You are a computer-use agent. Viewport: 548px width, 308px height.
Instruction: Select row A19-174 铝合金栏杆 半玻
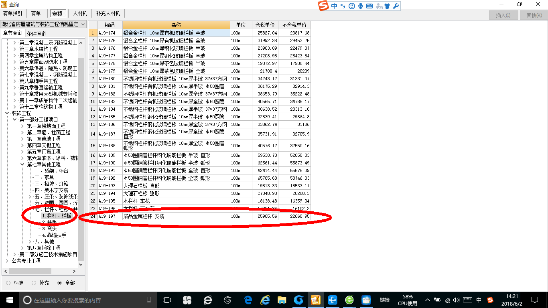click(199, 33)
